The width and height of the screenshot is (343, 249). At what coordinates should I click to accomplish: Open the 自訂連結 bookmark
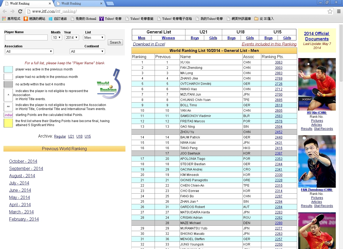58,19
